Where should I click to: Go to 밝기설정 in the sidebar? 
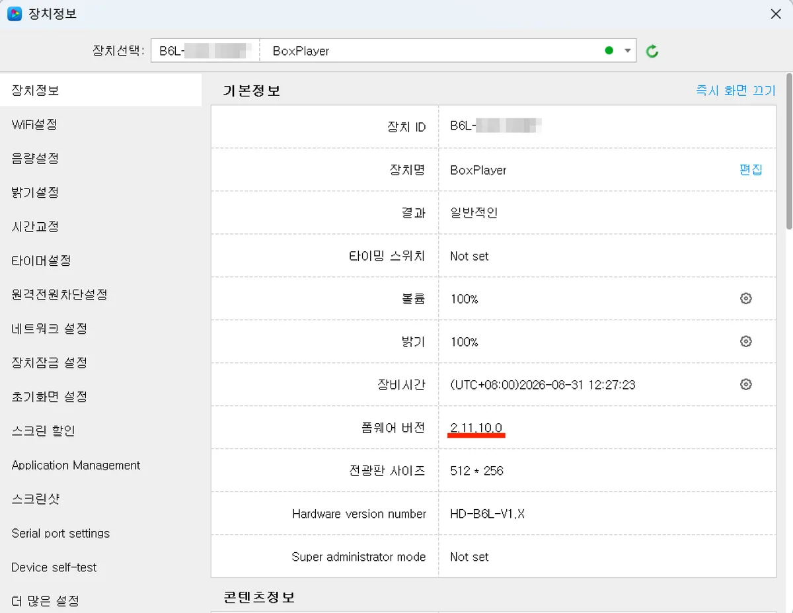click(x=35, y=192)
